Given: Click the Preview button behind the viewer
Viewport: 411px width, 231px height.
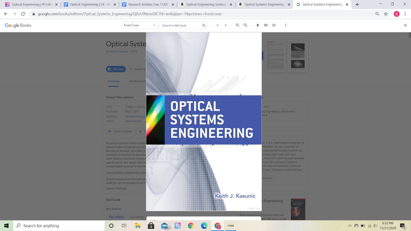Looking at the screenshot, I should (x=116, y=69).
